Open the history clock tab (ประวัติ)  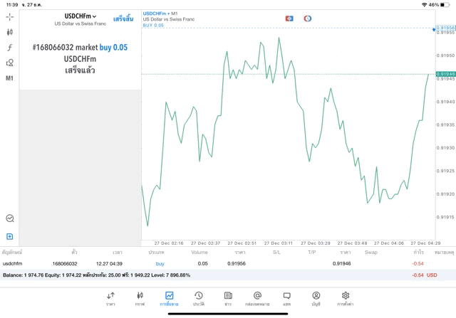click(198, 298)
